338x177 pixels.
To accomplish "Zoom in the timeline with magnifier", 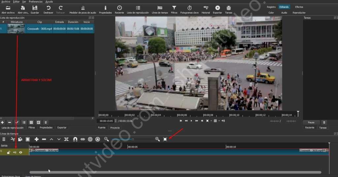I will point(157,139).
